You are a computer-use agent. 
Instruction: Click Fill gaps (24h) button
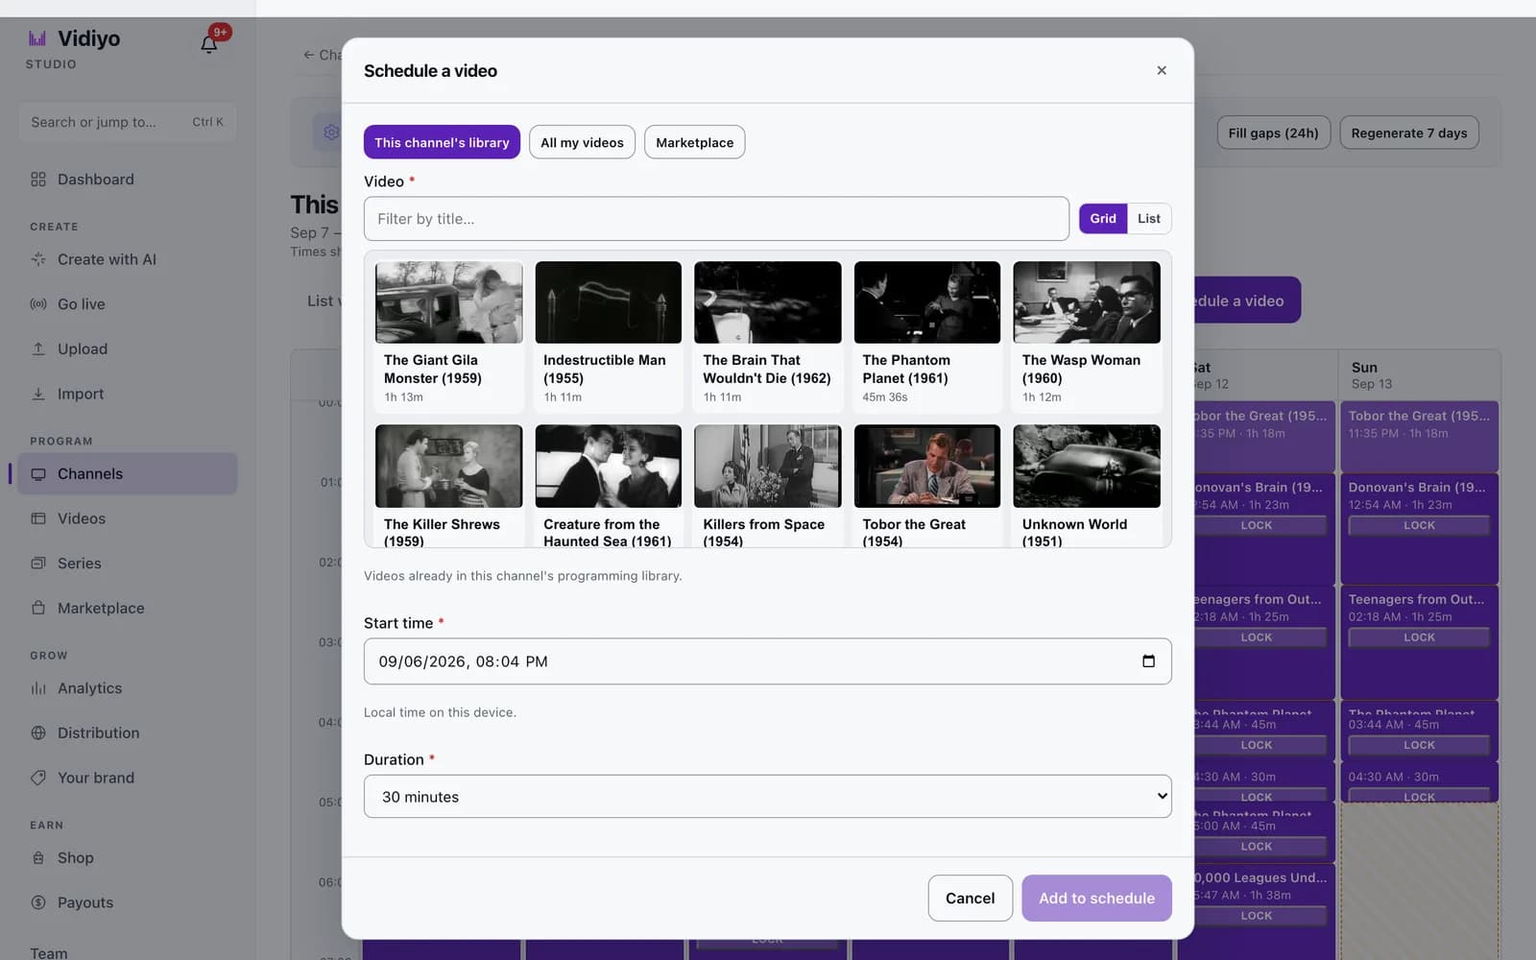pos(1273,132)
